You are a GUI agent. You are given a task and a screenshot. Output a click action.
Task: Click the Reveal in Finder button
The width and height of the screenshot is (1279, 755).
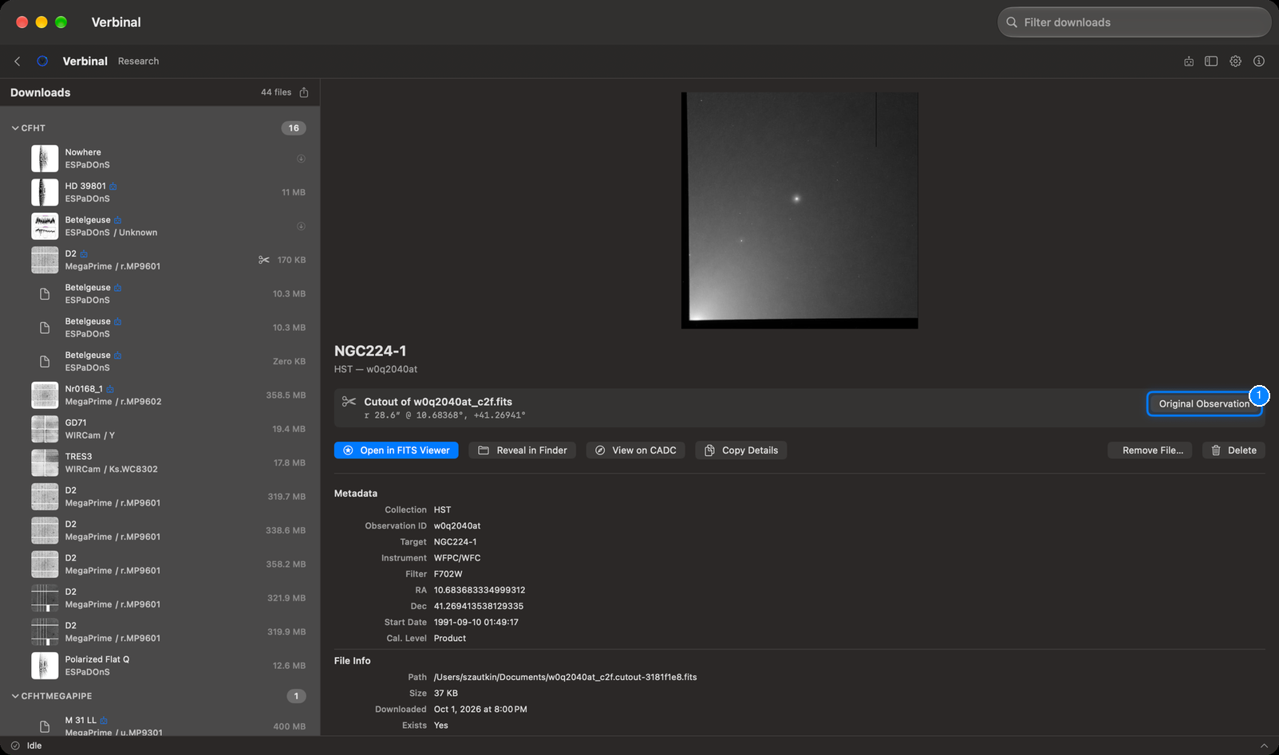coord(523,450)
